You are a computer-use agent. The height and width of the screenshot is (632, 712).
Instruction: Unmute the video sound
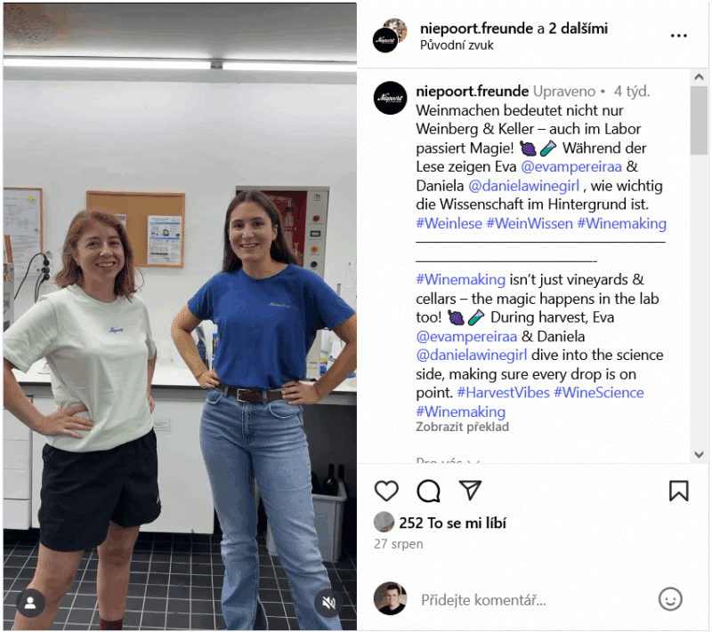[328, 603]
